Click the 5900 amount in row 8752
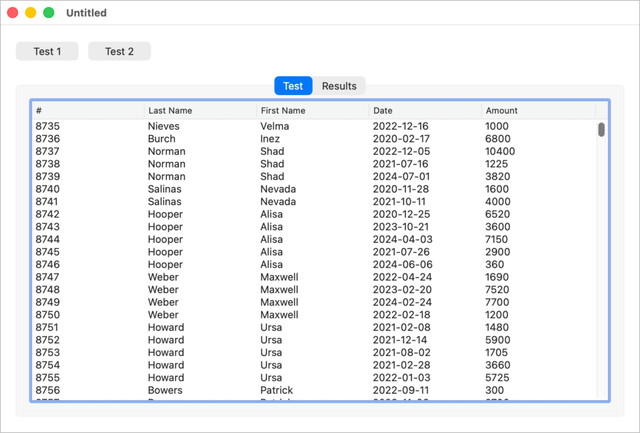The height and width of the screenshot is (433, 640). pos(497,340)
